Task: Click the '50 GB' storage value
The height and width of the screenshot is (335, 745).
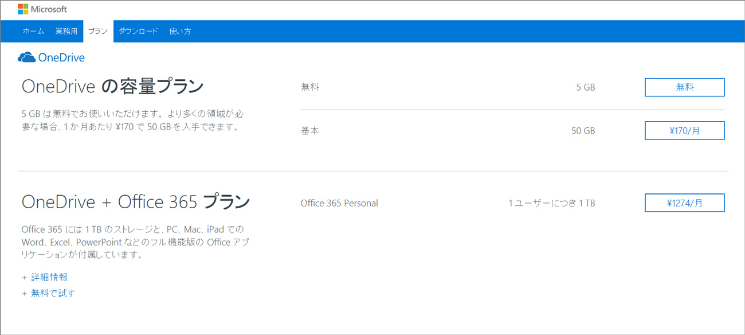Action: pyautogui.click(x=583, y=131)
